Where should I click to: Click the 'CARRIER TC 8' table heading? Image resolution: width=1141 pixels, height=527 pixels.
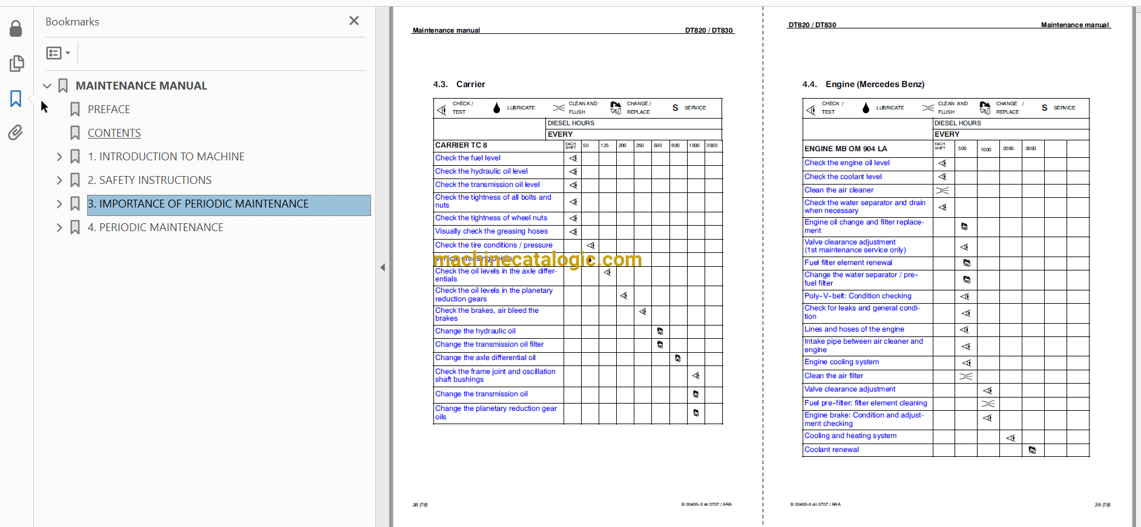[461, 145]
